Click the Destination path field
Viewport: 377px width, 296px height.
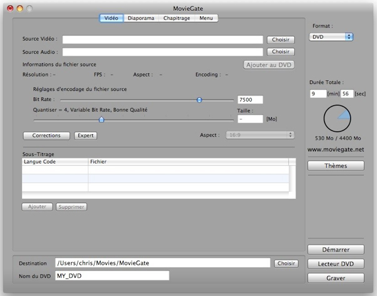[x=163, y=263]
